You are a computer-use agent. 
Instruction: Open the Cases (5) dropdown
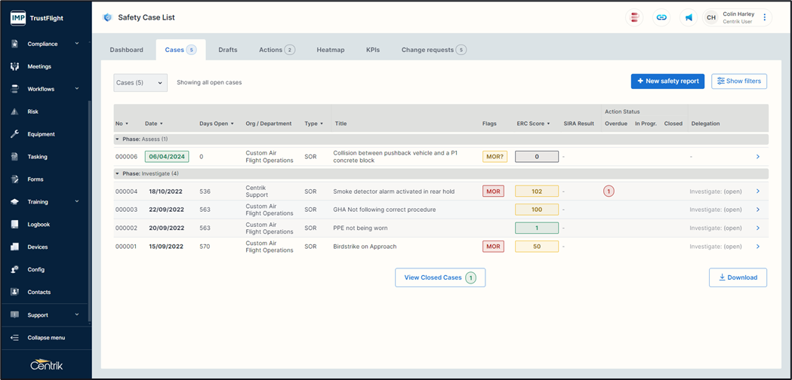coord(140,82)
